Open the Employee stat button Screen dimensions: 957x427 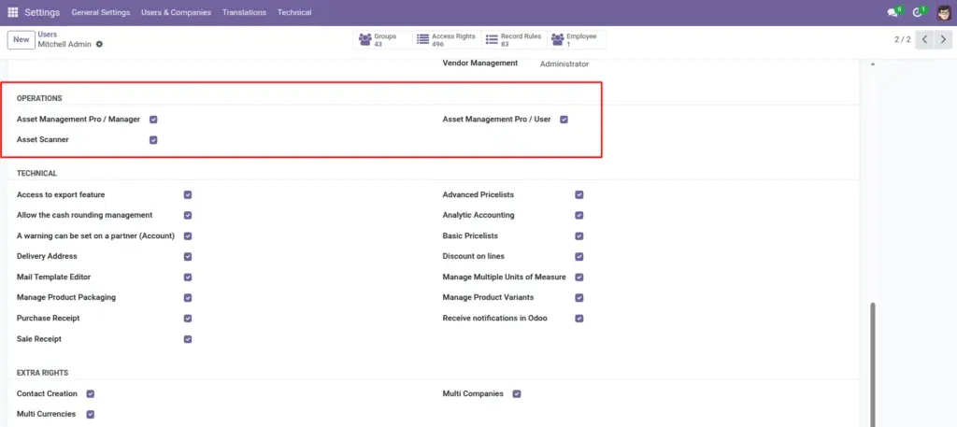[577, 39]
